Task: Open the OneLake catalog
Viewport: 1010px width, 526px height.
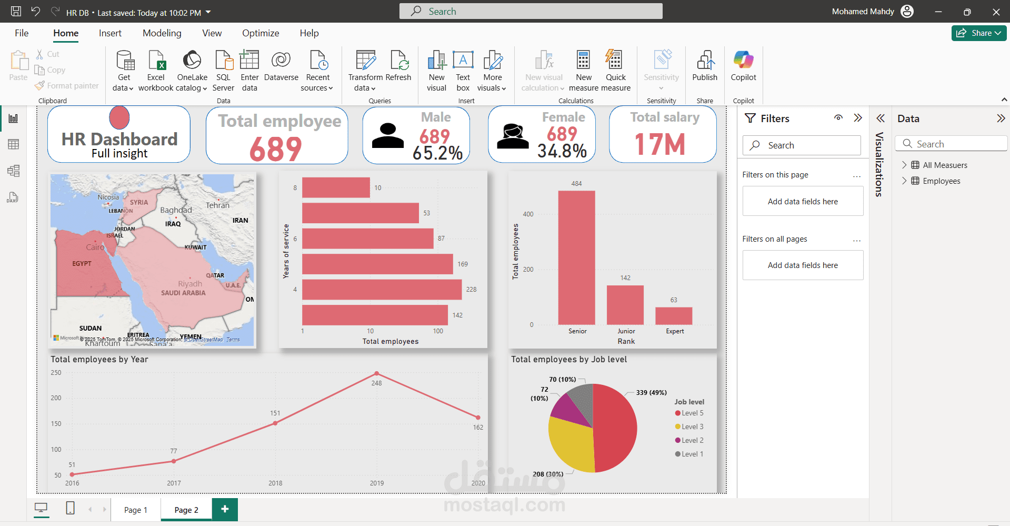Action: [x=192, y=71]
